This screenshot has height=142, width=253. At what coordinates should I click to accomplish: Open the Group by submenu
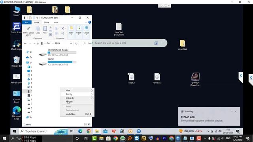pyautogui.click(x=77, y=98)
